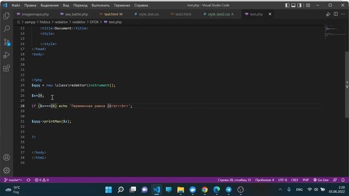Open the Правка menu
This screenshot has width=349, height=196.
[30, 5]
